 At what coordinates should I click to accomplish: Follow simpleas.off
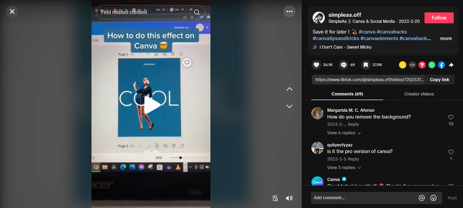[439, 18]
